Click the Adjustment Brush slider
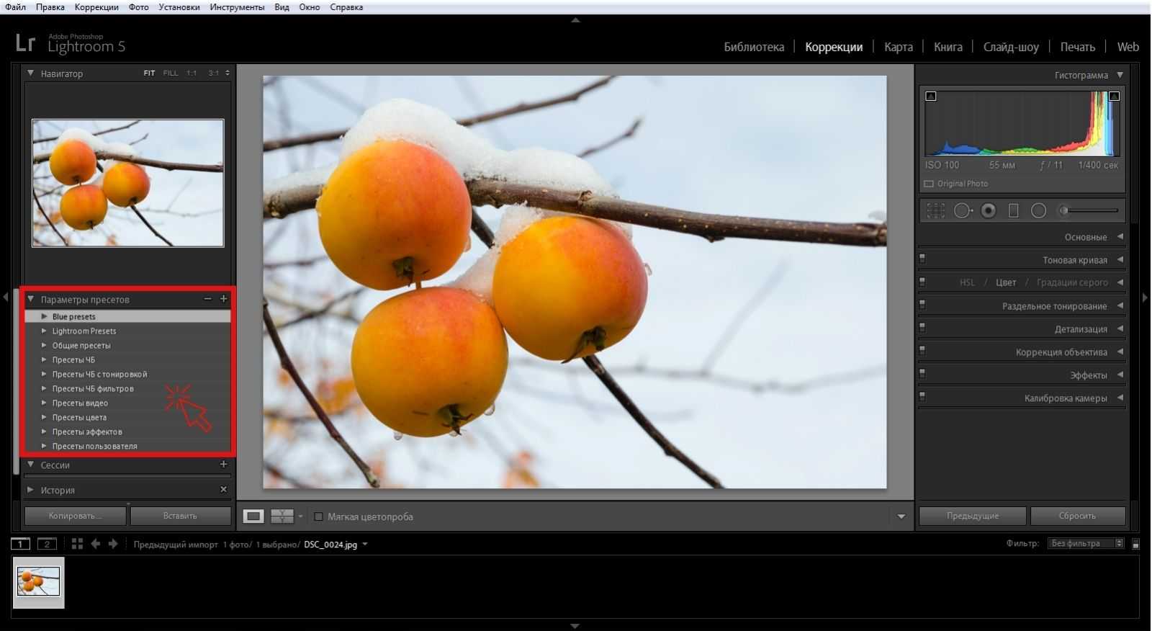The height and width of the screenshot is (631, 1152). point(1089,210)
